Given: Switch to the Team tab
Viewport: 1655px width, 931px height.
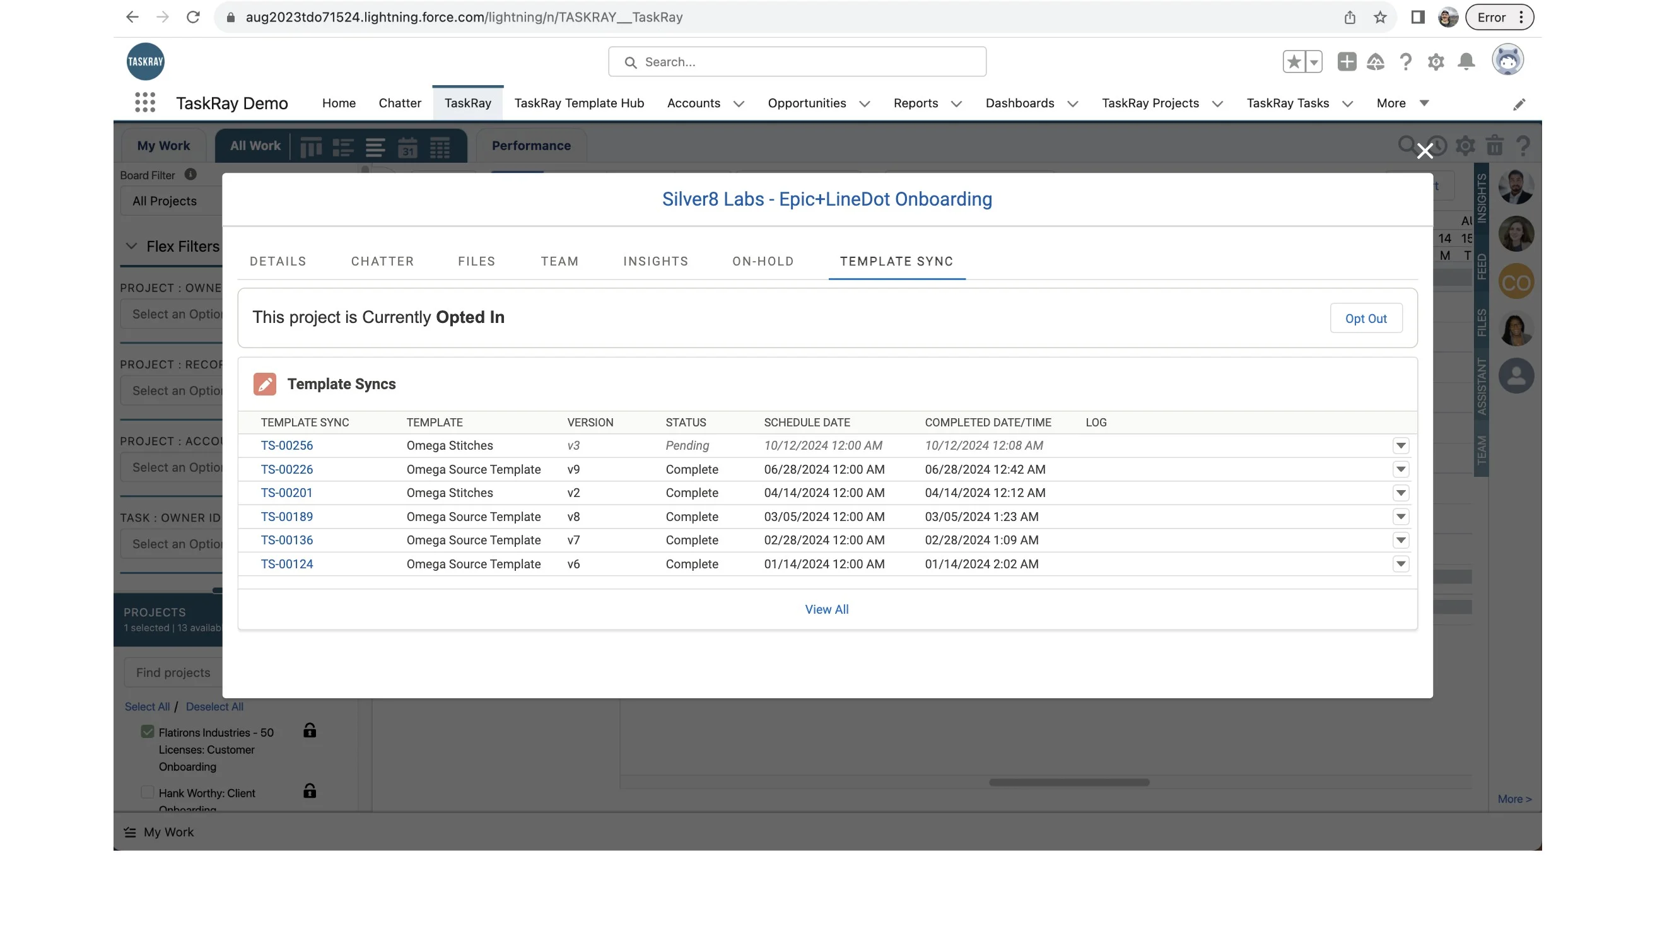Looking at the screenshot, I should [x=559, y=261].
